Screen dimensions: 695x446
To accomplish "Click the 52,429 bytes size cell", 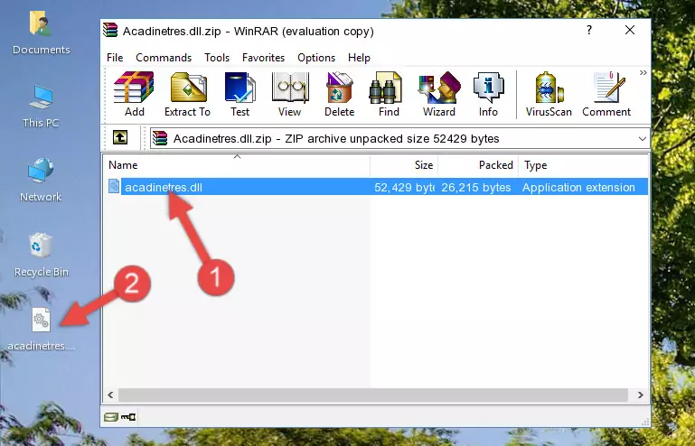I will point(404,188).
